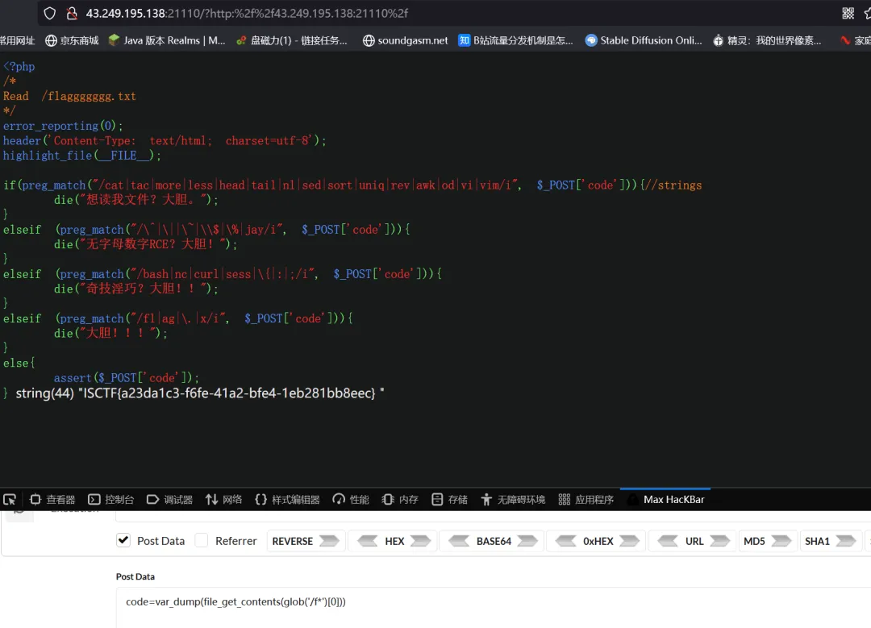This screenshot has width=871, height=628.
Task: Click the shield tracking protection icon
Action: [49, 14]
